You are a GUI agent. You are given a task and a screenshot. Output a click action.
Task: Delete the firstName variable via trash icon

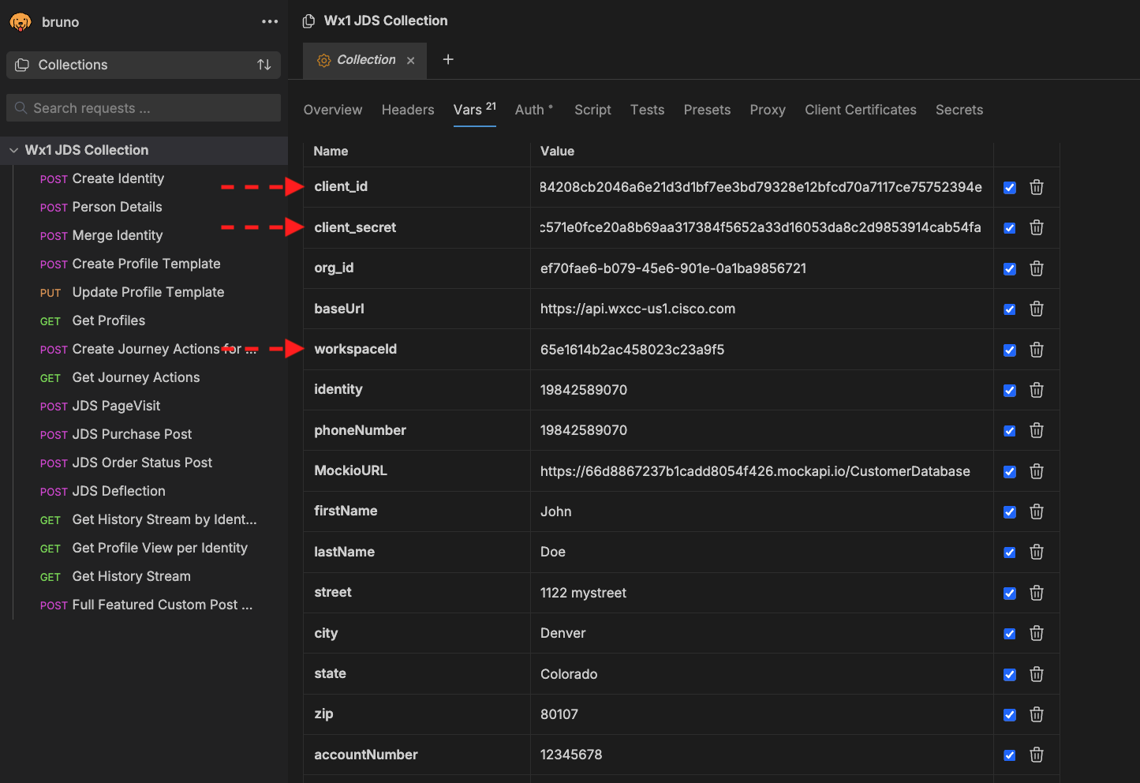point(1037,511)
